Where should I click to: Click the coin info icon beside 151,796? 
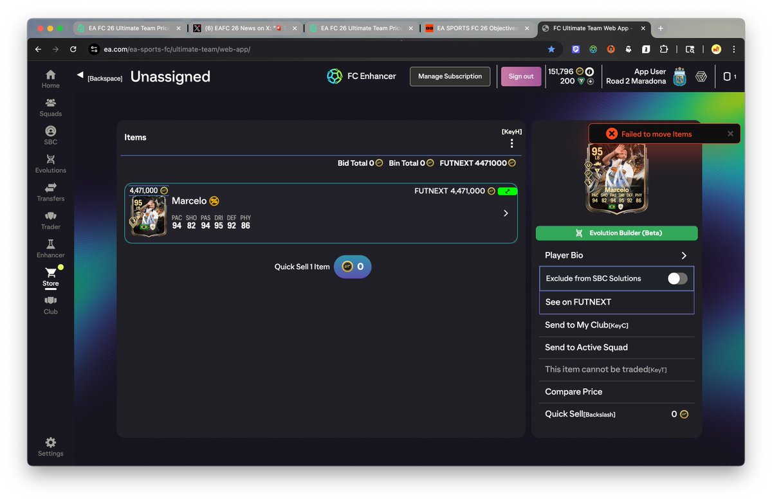[589, 71]
